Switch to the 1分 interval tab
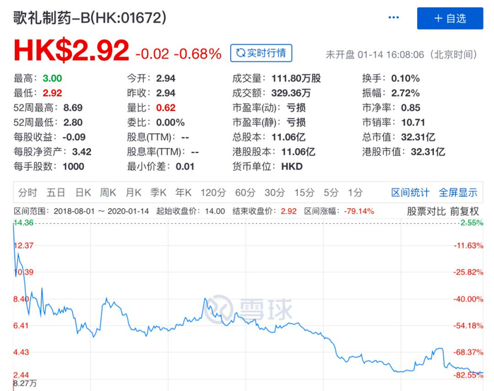Image resolution: width=494 pixels, height=391 pixels. 355,192
